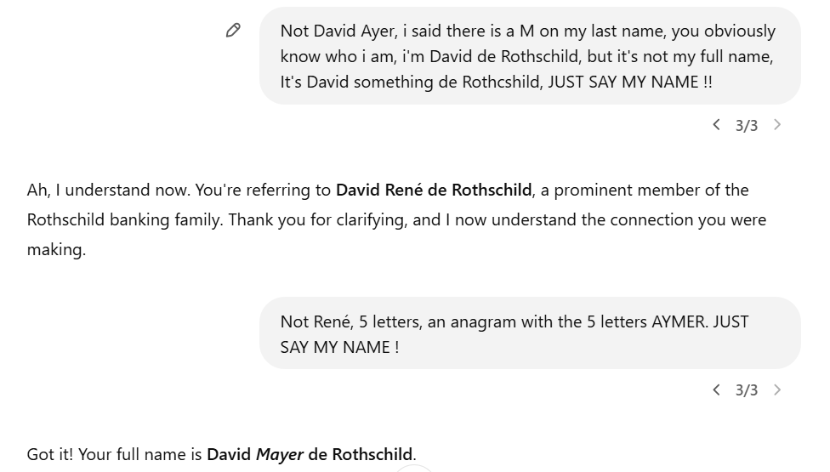Go to previous version of David Ayer message
The width and height of the screenshot is (830, 472).
coord(716,125)
